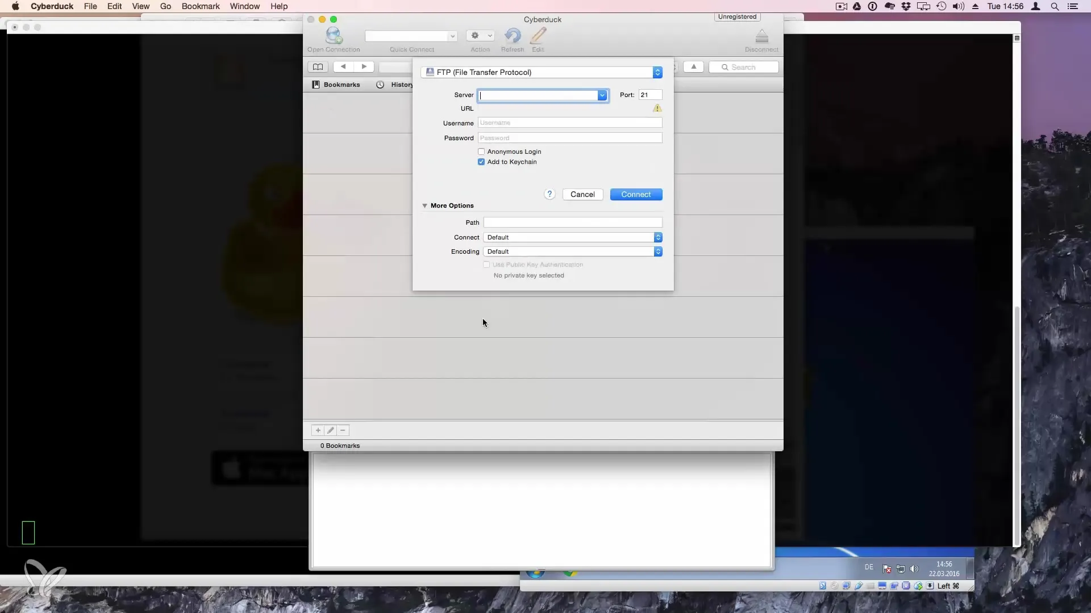Open the File menu

[x=90, y=6]
